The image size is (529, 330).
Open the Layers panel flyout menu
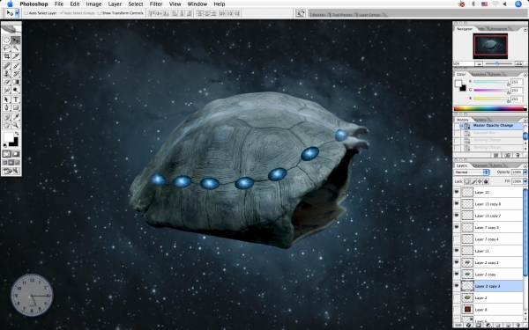point(525,166)
